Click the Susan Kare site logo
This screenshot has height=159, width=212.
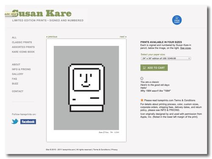point(42,14)
